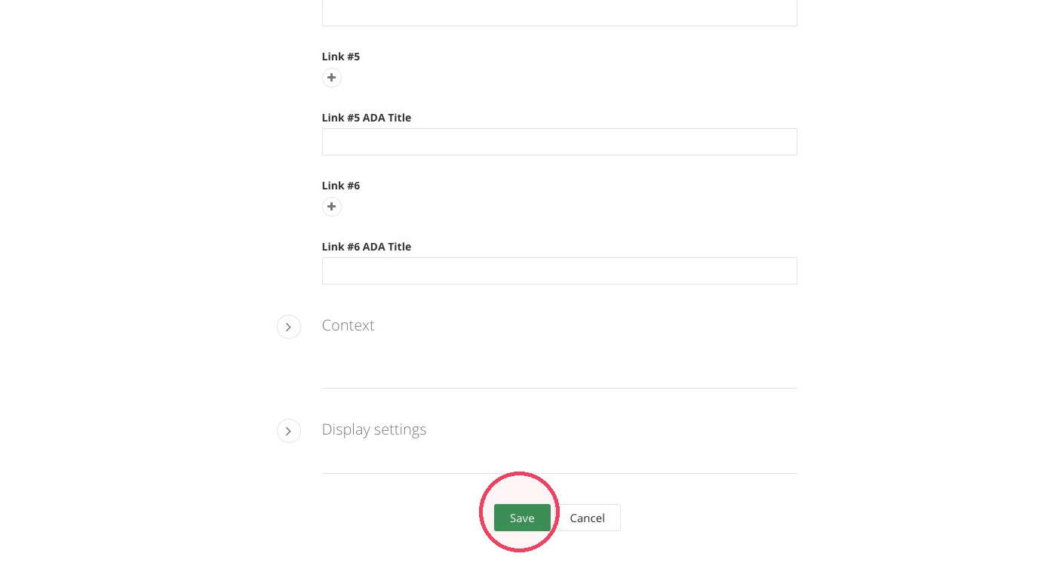This screenshot has height=581, width=1038.
Task: Expand the Display settings chevron
Action: click(x=288, y=431)
